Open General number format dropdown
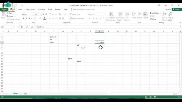This screenshot has width=182, height=102. (x=104, y=14)
